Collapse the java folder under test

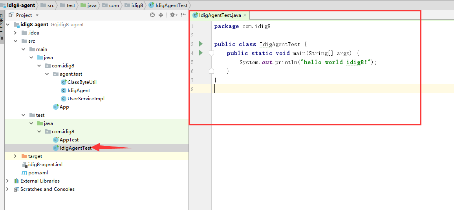31,123
